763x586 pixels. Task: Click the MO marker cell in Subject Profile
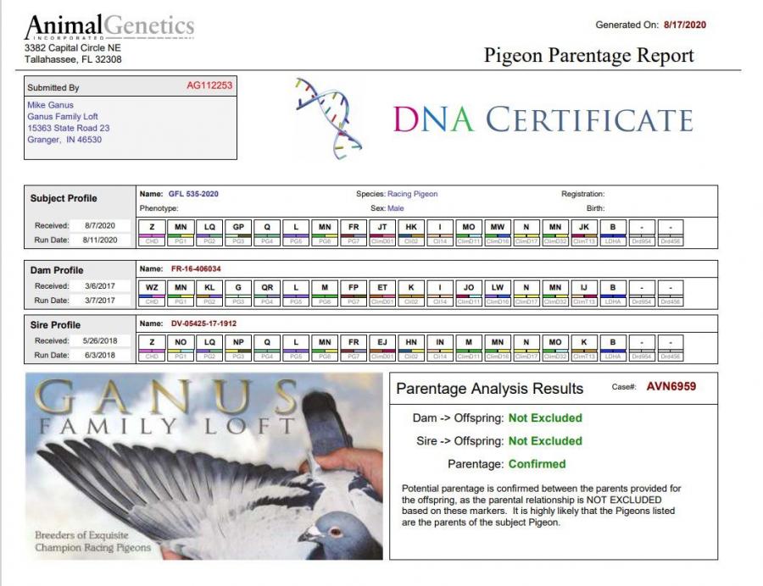coord(469,232)
